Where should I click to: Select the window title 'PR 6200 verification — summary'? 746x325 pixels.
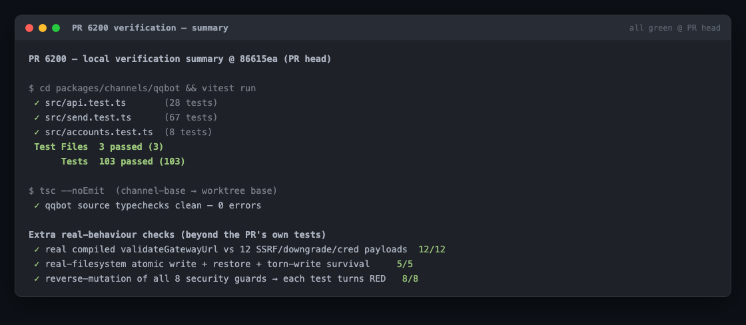150,28
